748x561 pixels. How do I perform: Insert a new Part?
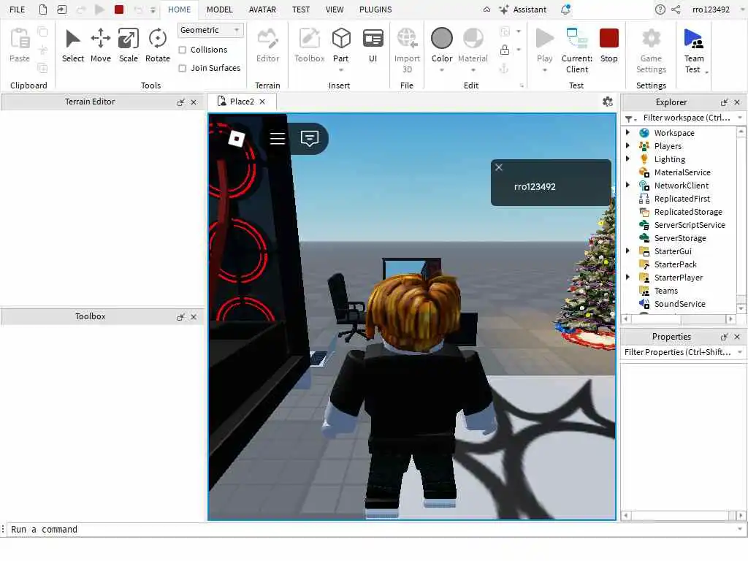[x=341, y=45]
